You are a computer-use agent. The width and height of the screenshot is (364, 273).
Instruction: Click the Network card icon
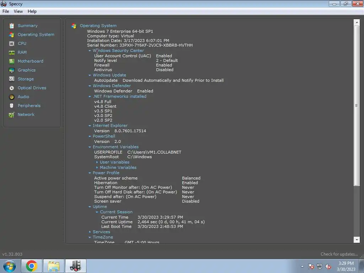(x=12, y=115)
